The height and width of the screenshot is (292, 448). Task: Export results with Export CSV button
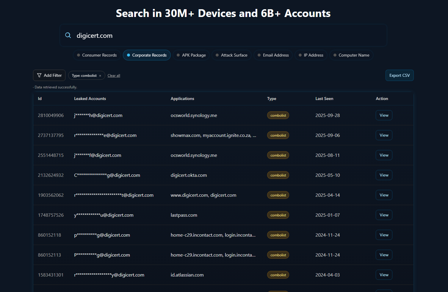coord(399,76)
